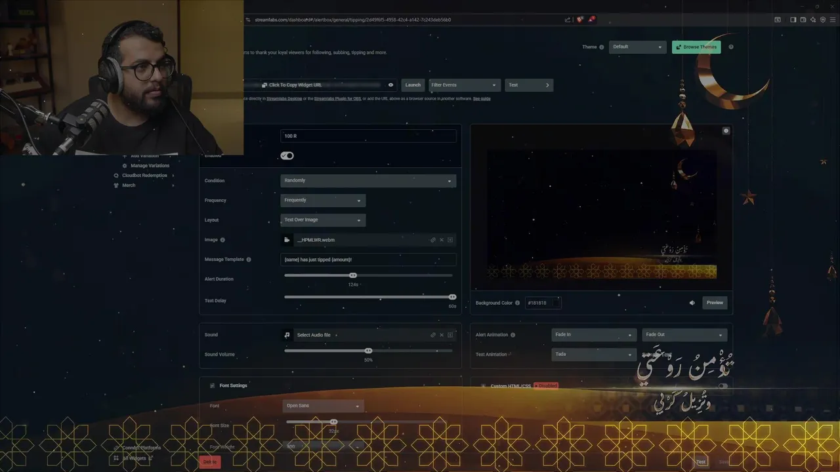
Task: Open Manage Variations in the sidebar
Action: click(150, 166)
